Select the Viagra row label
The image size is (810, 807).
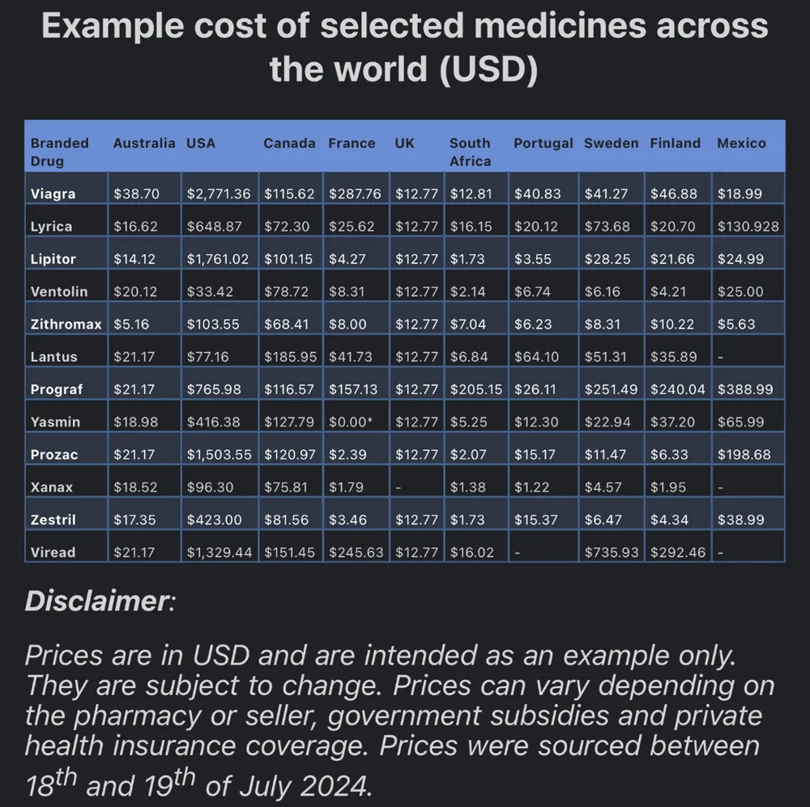click(53, 193)
